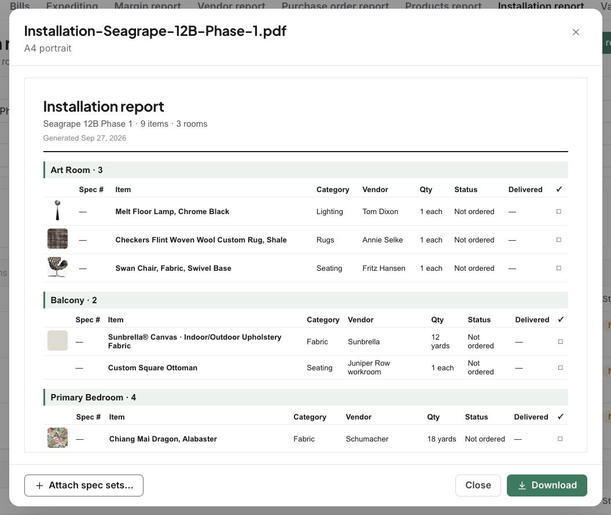
Task: Switch to Products report tab
Action: click(443, 5)
